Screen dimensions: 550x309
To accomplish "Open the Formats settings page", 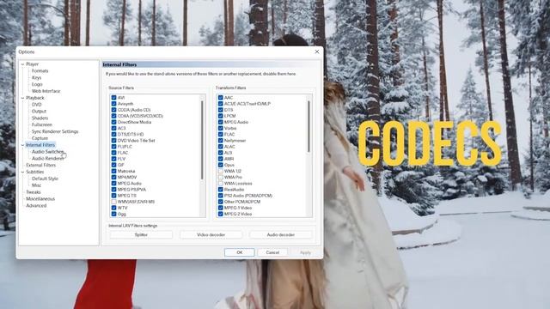I will point(40,70).
